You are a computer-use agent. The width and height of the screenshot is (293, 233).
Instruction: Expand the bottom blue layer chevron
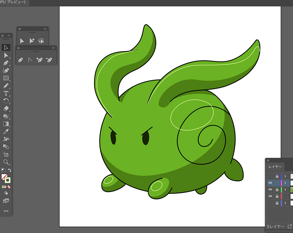tap(285, 203)
